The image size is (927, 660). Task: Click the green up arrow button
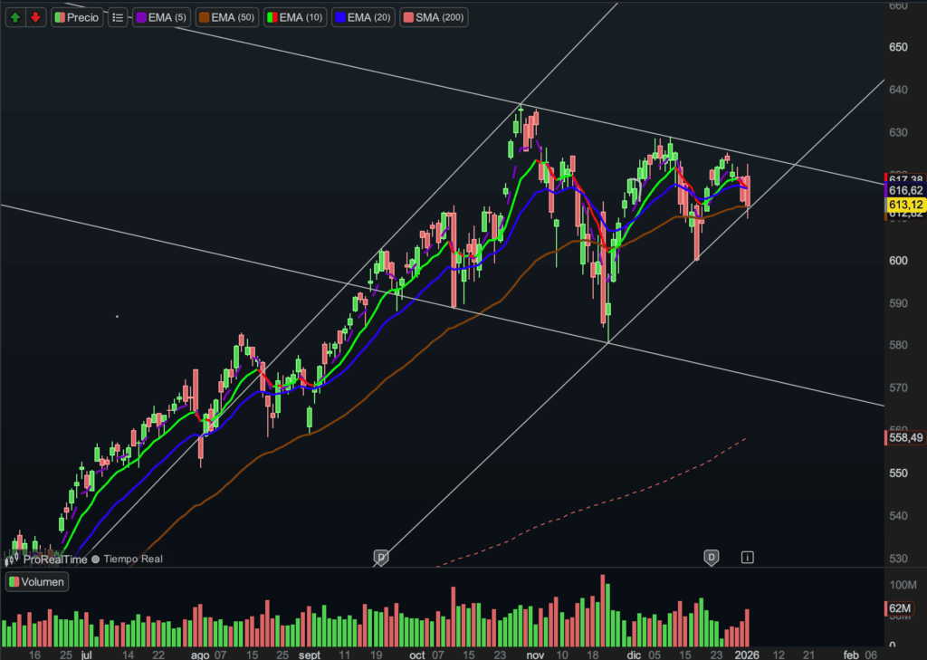pos(16,17)
